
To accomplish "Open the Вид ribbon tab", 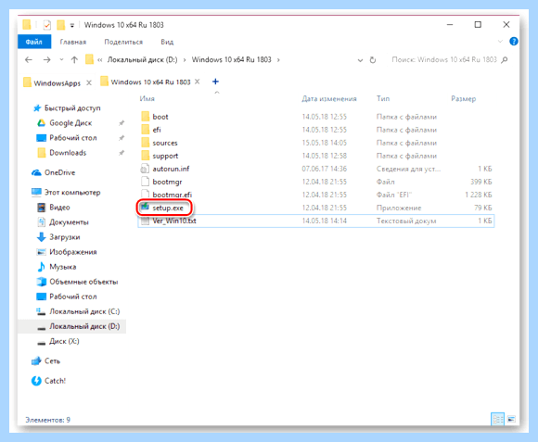I will [167, 42].
